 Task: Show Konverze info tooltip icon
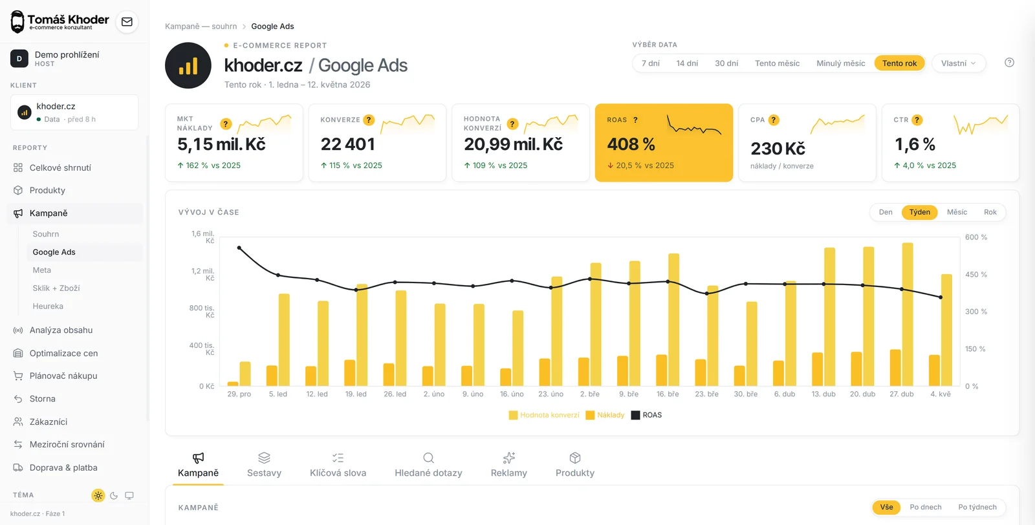click(x=369, y=120)
